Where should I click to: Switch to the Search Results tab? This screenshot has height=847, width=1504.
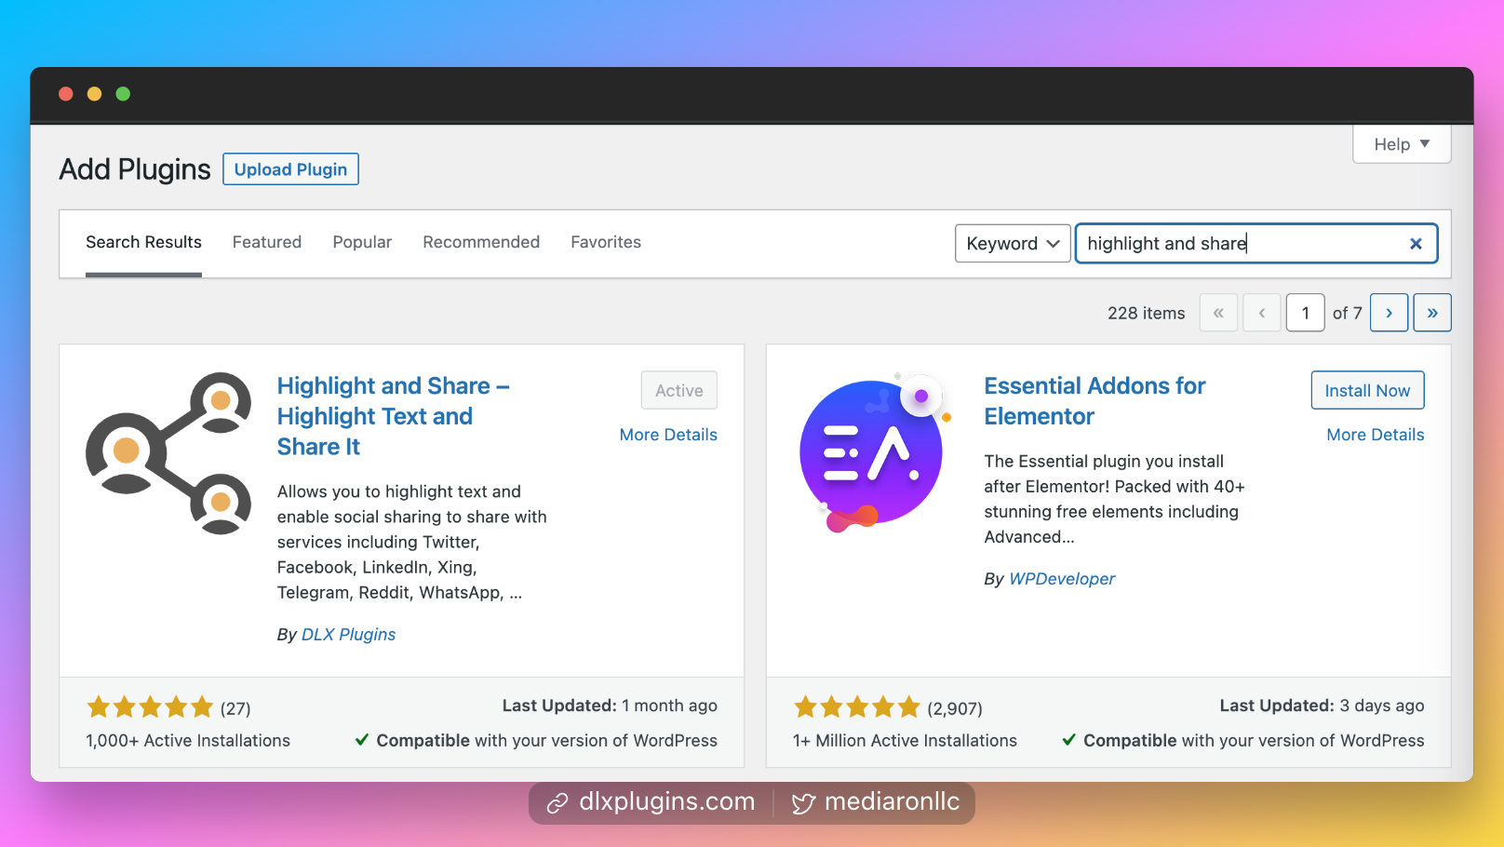[143, 242]
